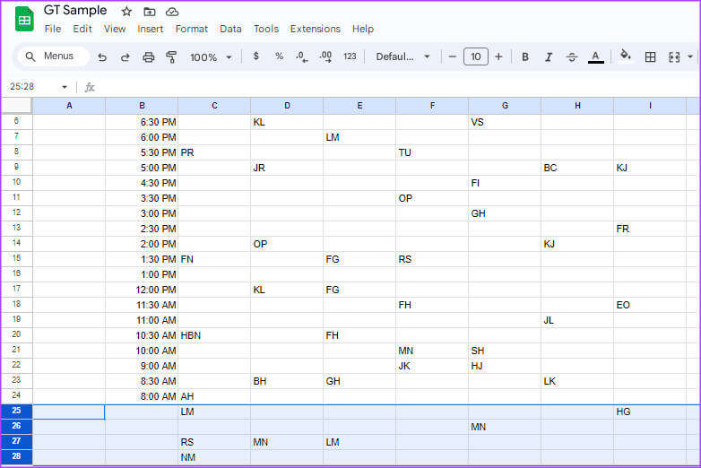This screenshot has width=701, height=468.
Task: Star the GT Sample document
Action: pos(126,12)
